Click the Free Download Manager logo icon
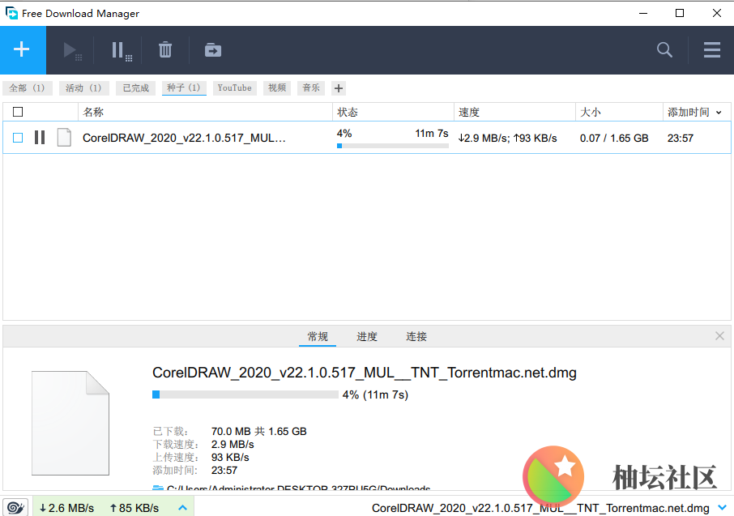This screenshot has height=516, width=734. 11,13
